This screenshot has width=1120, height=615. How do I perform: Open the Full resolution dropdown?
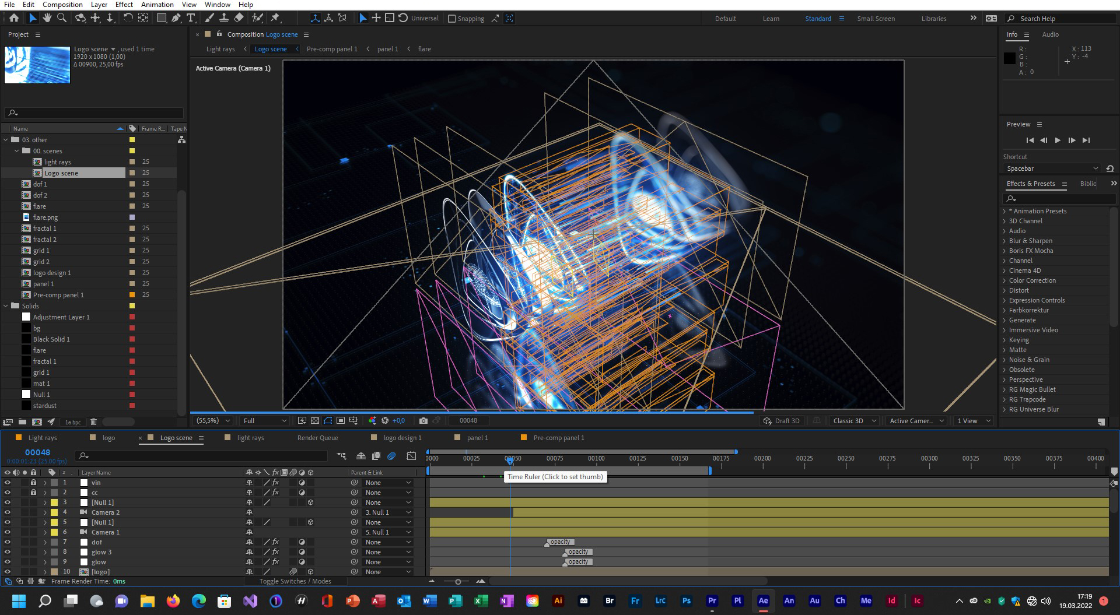264,420
